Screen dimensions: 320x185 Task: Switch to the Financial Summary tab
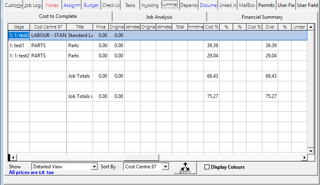point(262,17)
